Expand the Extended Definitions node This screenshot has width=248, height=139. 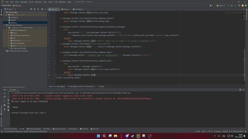coord(9,36)
